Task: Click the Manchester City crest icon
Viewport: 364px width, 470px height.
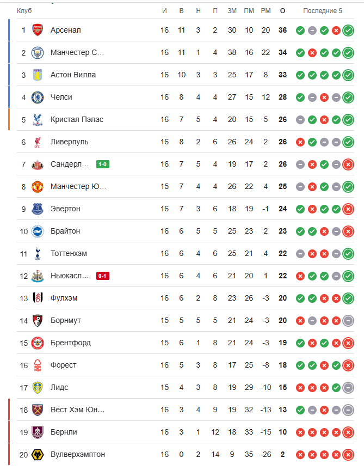Action: [37, 52]
